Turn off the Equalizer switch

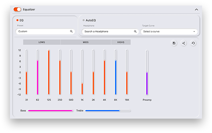17,9
